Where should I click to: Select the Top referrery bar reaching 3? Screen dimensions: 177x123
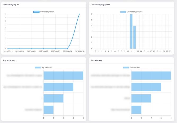pos(146,87)
